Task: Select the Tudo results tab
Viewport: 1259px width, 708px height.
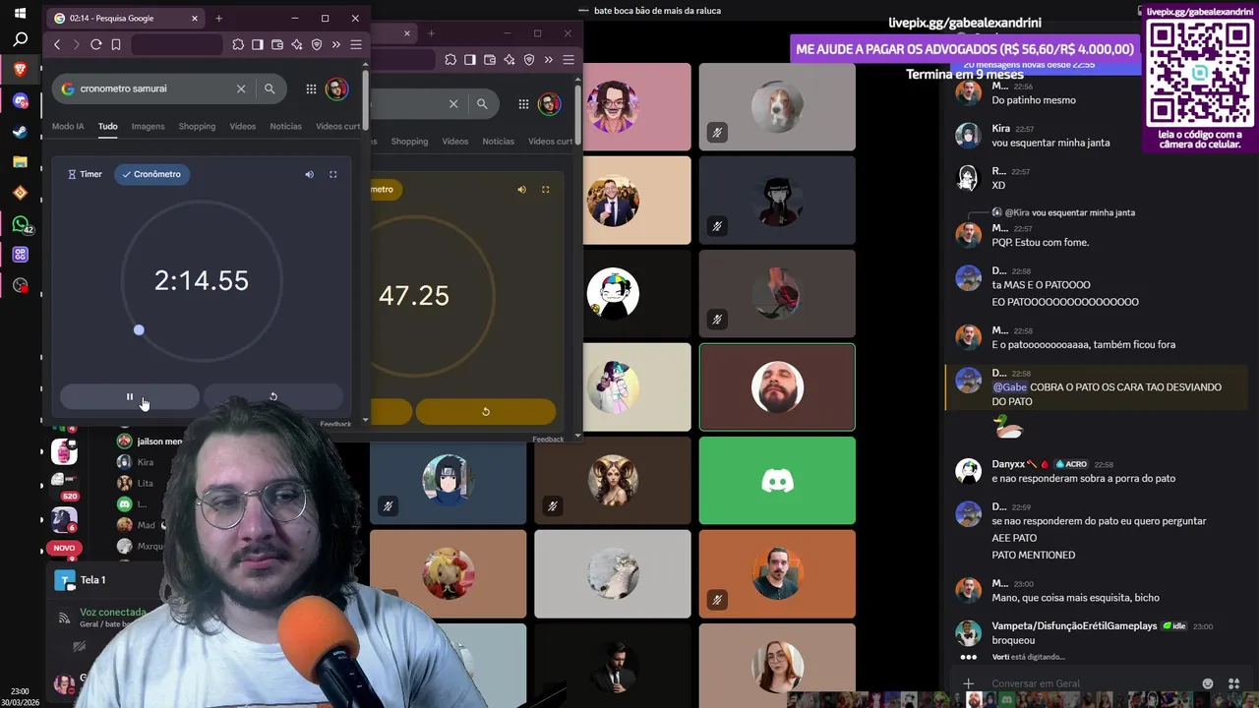Action: [x=107, y=127]
